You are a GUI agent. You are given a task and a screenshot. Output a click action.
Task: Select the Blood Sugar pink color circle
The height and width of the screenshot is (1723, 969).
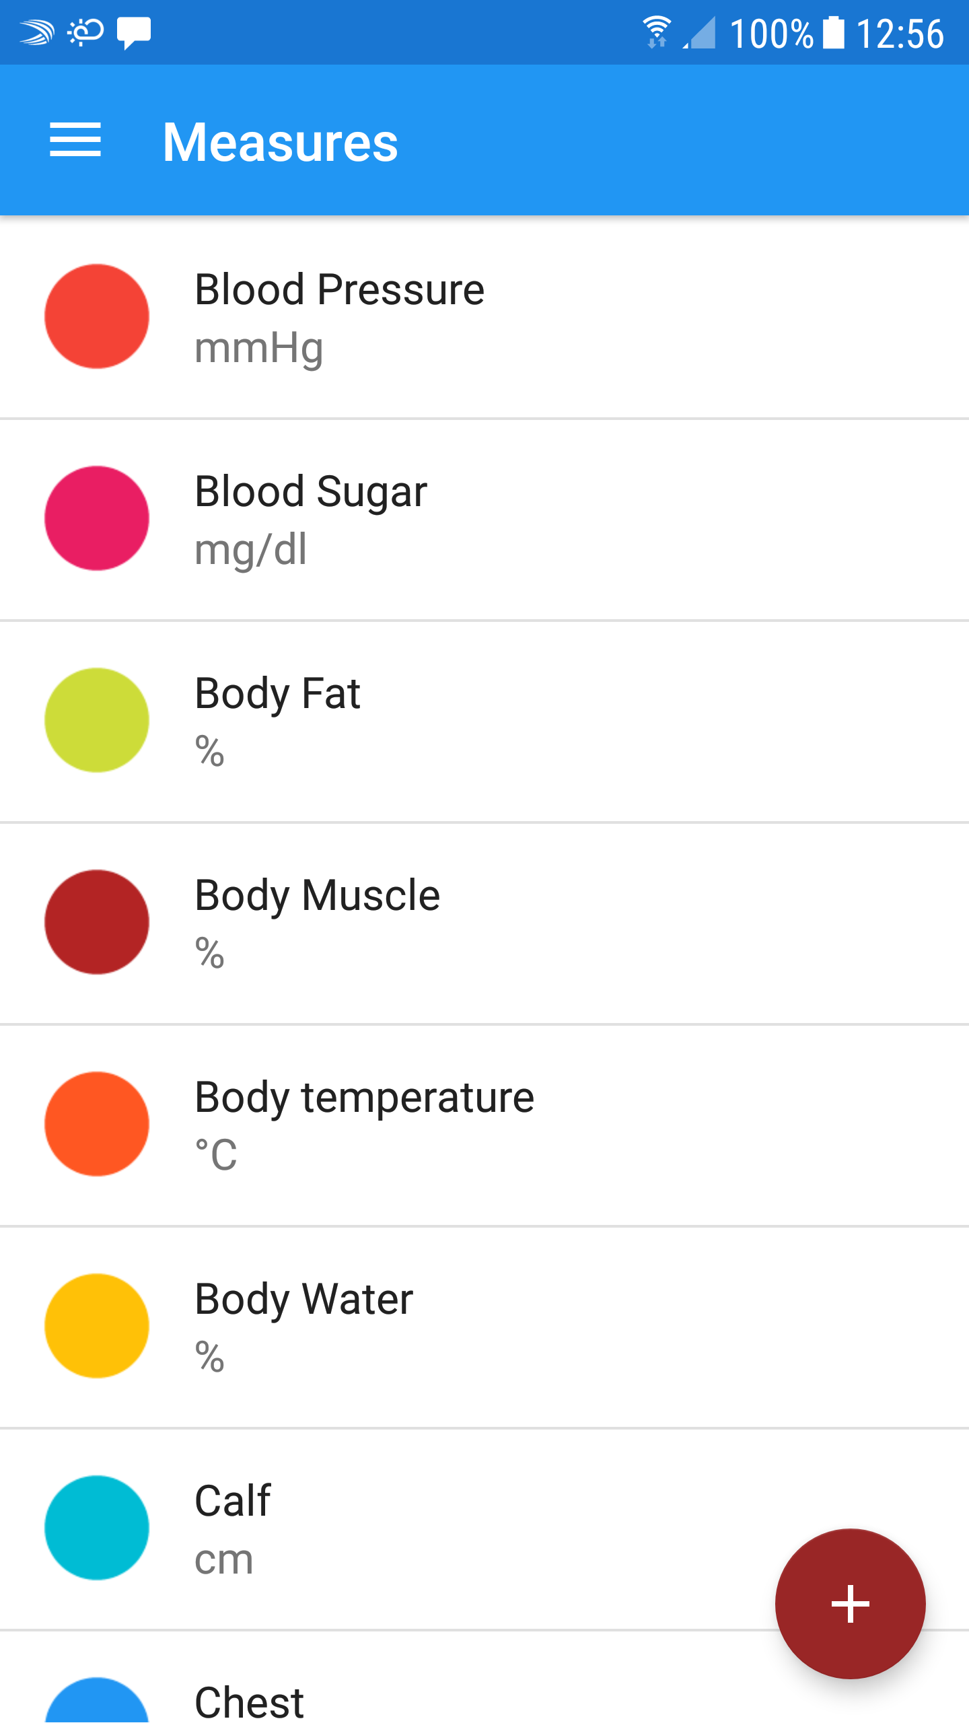pyautogui.click(x=97, y=518)
